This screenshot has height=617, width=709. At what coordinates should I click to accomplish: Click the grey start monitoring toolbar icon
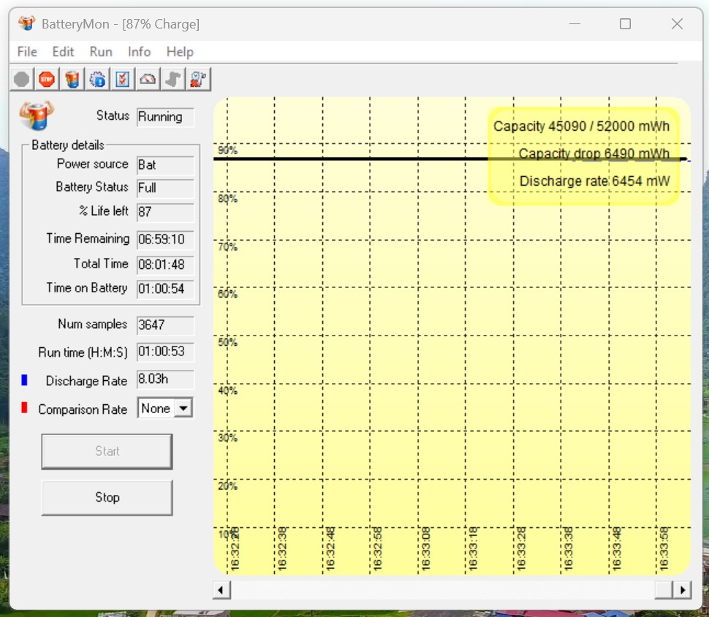pos(21,80)
